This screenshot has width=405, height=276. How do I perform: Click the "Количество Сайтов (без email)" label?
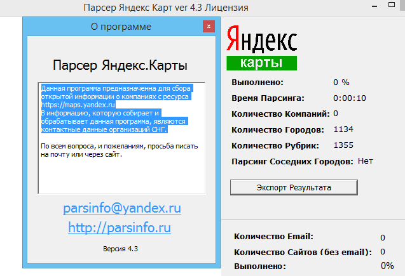pyautogui.click(x=302, y=252)
